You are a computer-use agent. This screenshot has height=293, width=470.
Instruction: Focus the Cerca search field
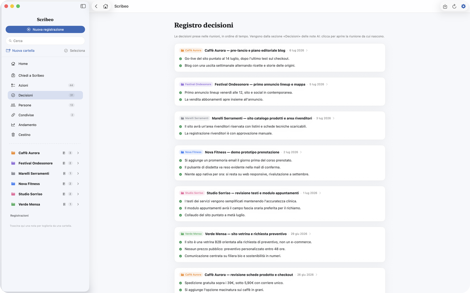click(x=45, y=41)
